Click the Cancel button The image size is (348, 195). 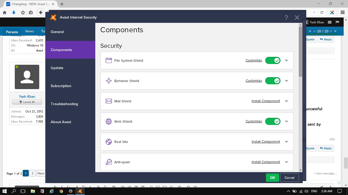click(x=289, y=178)
